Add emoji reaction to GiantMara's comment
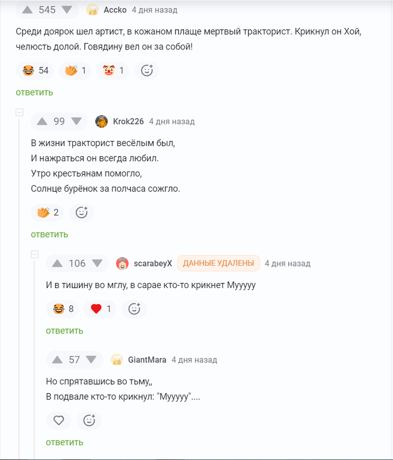The image size is (393, 460). pyautogui.click(x=89, y=420)
